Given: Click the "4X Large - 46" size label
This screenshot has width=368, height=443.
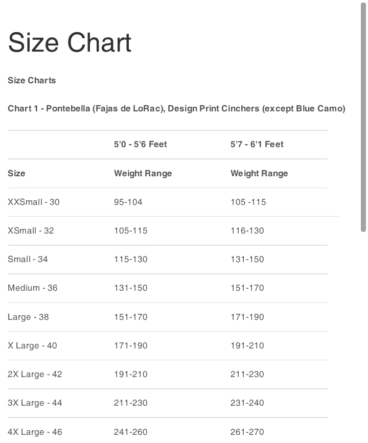Looking at the screenshot, I should pos(35,432).
